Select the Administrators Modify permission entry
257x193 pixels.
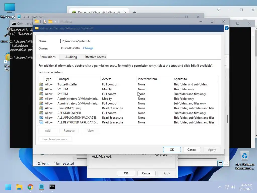[128, 99]
